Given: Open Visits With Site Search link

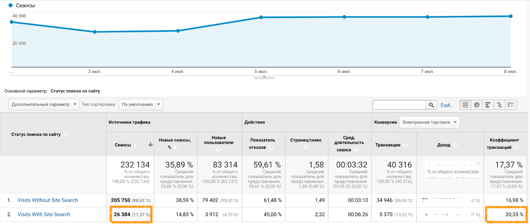Looking at the screenshot, I should 44,214.
